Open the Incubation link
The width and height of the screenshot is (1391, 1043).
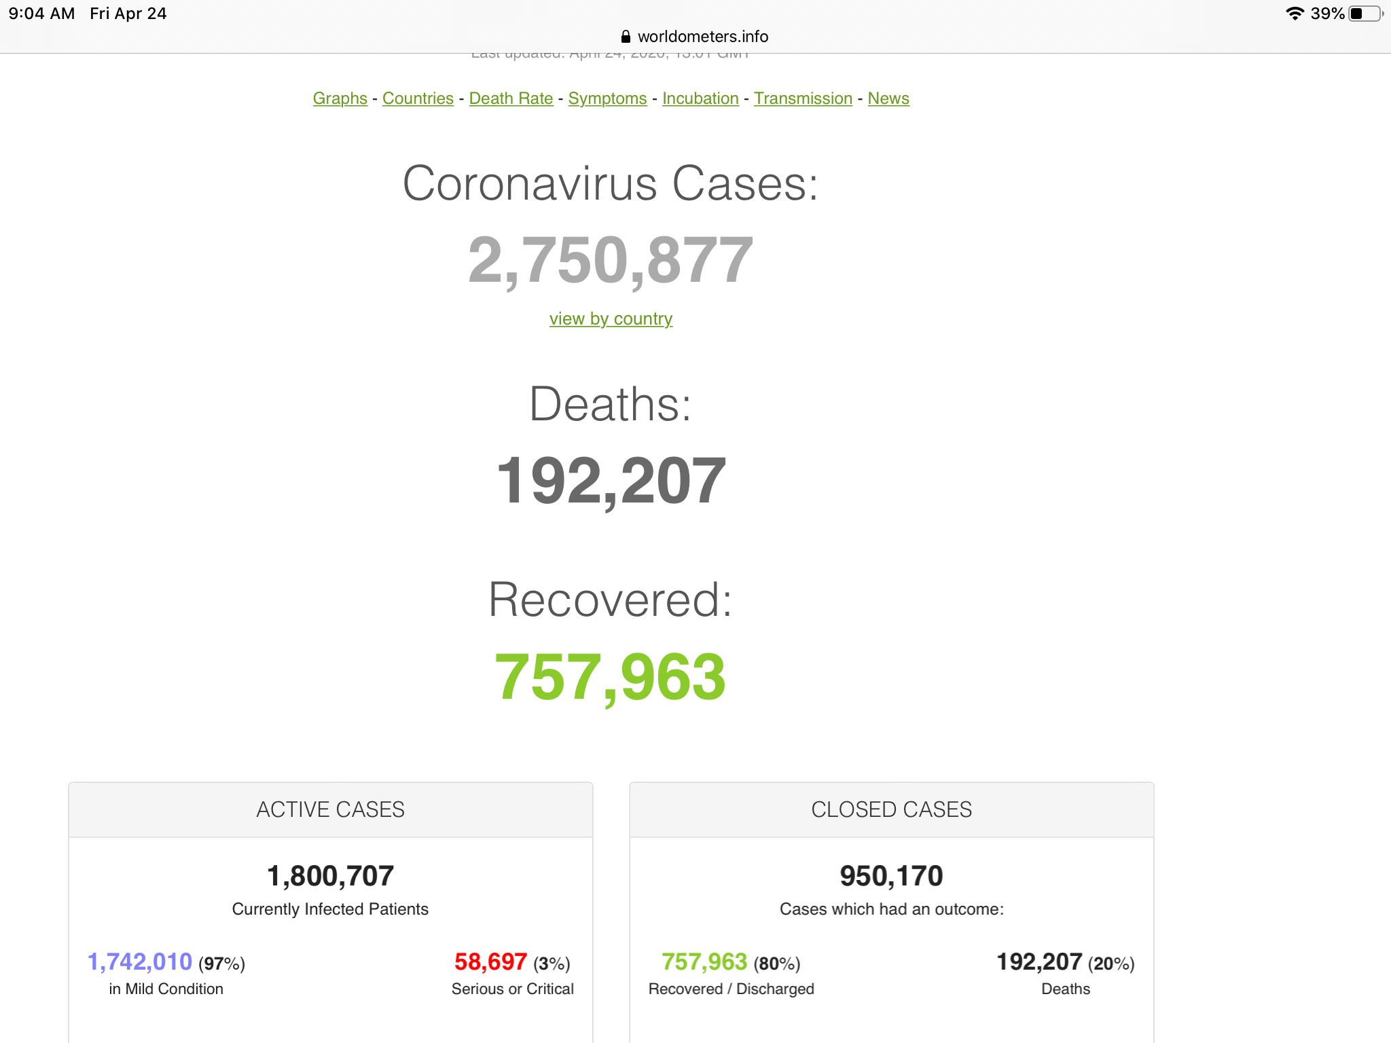[x=700, y=98]
